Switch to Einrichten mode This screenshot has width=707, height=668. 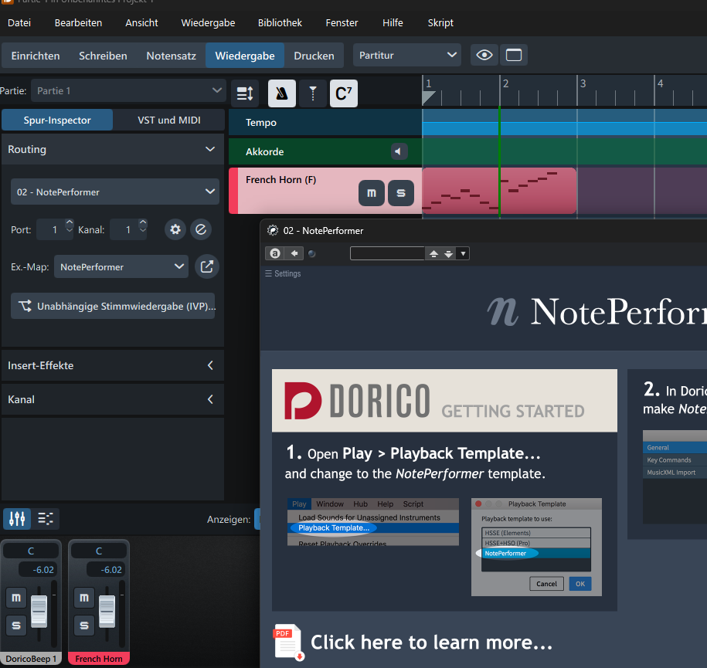click(36, 56)
